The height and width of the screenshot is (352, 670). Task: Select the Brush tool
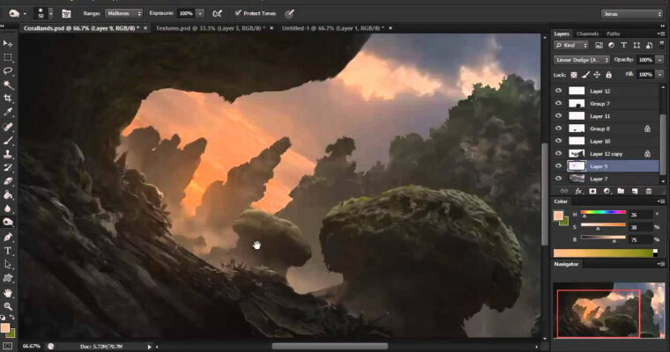tap(8, 141)
